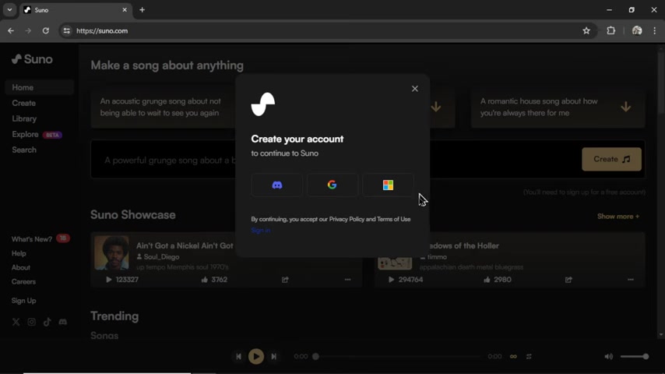665x374 pixels.
Task: Open browser extensions puzzle icon
Action: coord(611,30)
